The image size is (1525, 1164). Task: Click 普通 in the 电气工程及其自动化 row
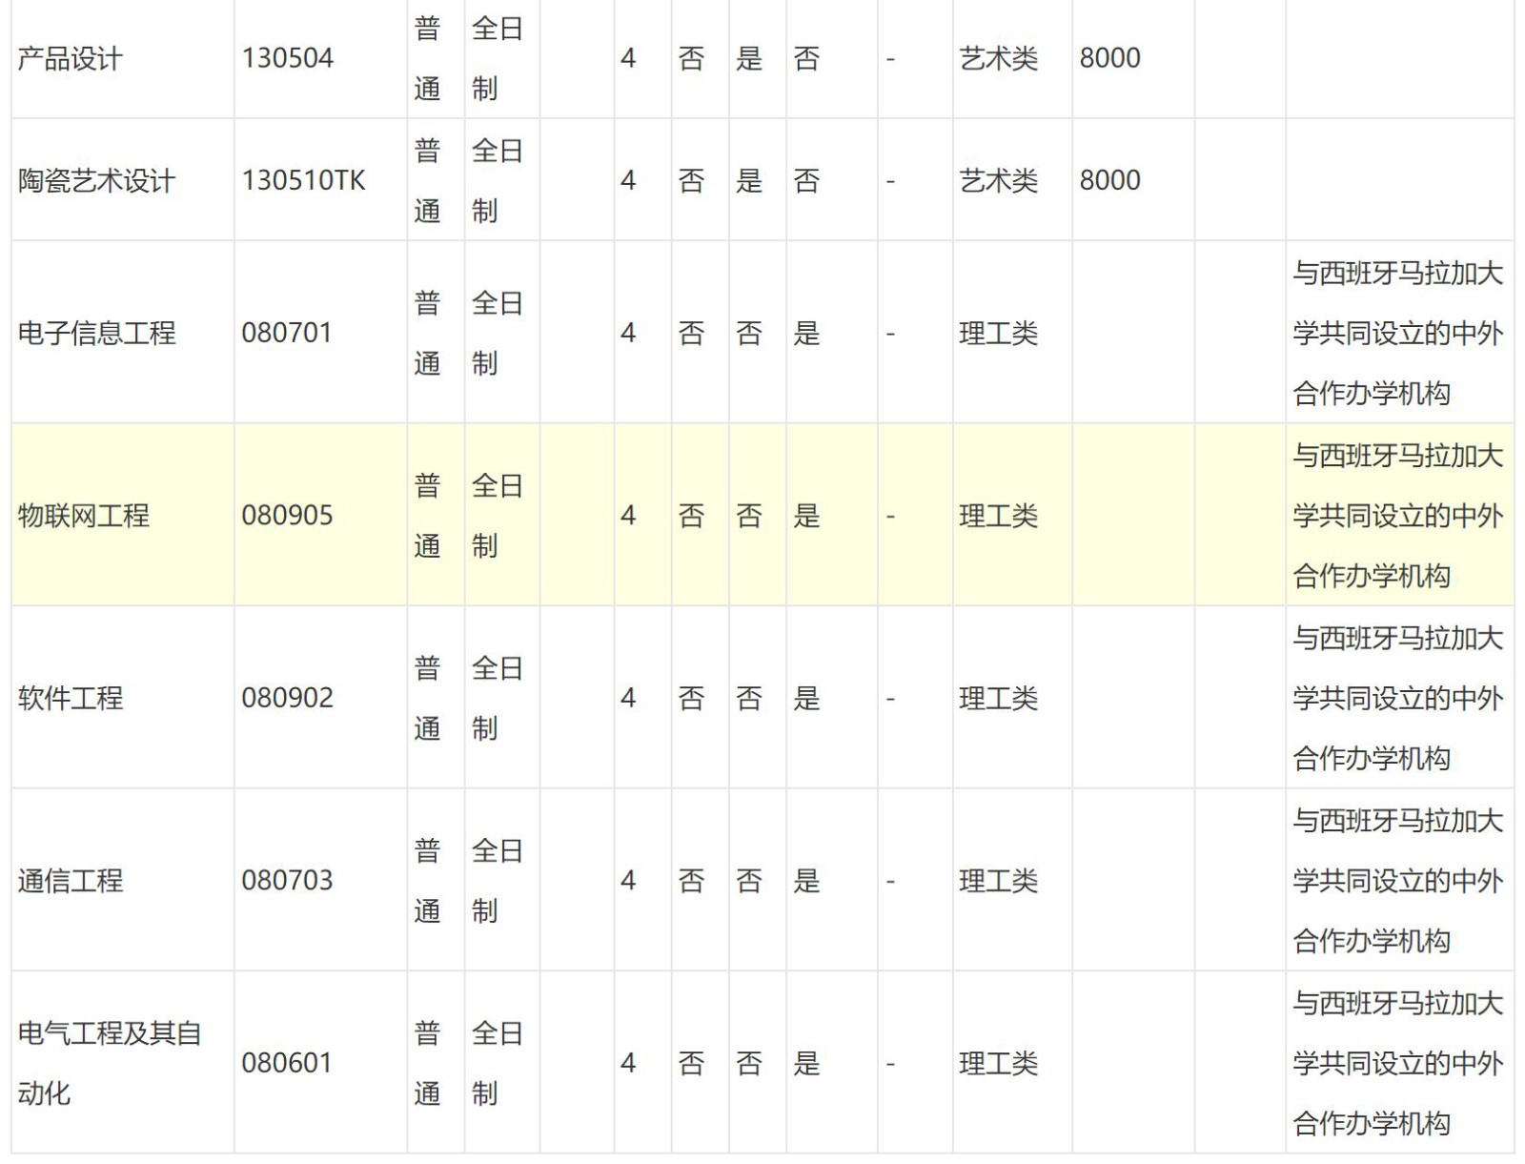coord(428,1063)
